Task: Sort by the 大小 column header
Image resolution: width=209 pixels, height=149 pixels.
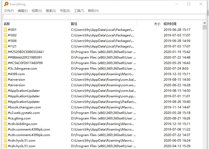Action: point(149,24)
